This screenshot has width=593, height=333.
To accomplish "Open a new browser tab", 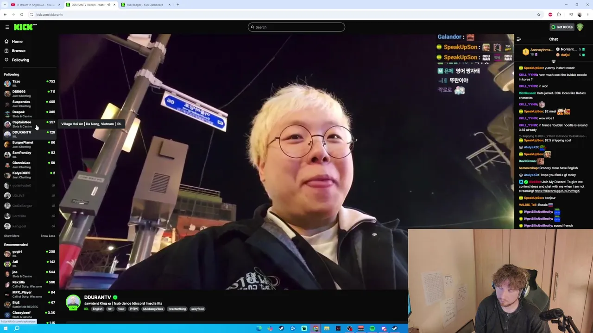I will point(178,5).
